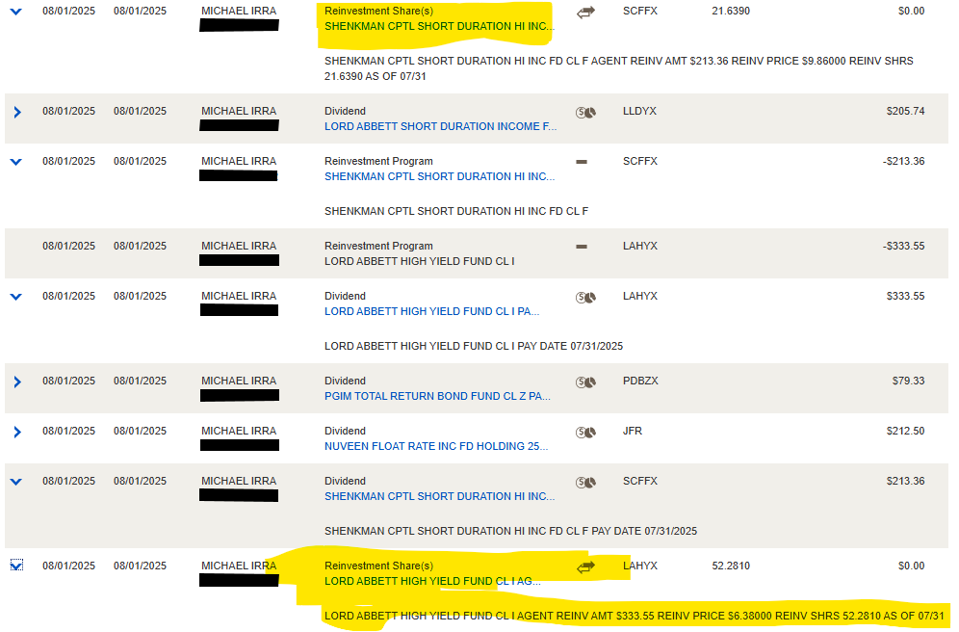
Task: Click 'SHENKMAN CPTL SHORT DURATION HI INC FD CL F' detail line in the -$213.36 row
Action: point(456,211)
